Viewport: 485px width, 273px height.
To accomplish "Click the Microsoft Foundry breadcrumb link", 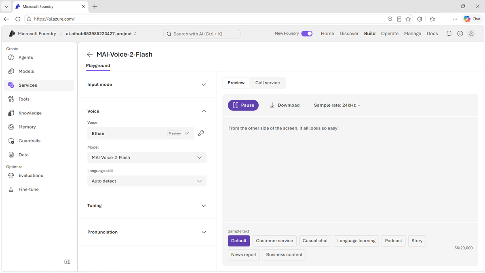I will pos(37,34).
